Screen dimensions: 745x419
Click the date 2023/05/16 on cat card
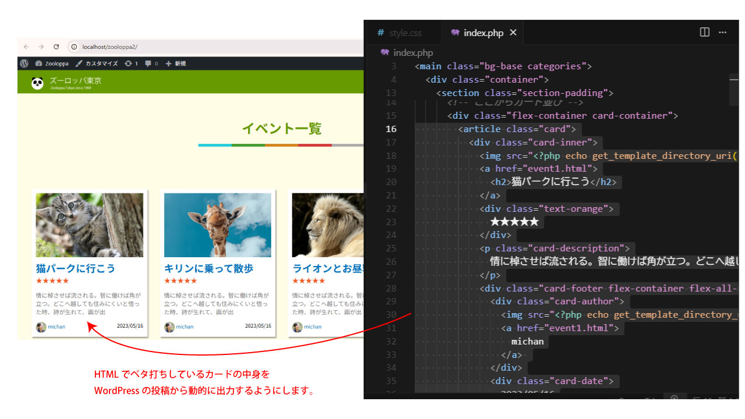130,326
